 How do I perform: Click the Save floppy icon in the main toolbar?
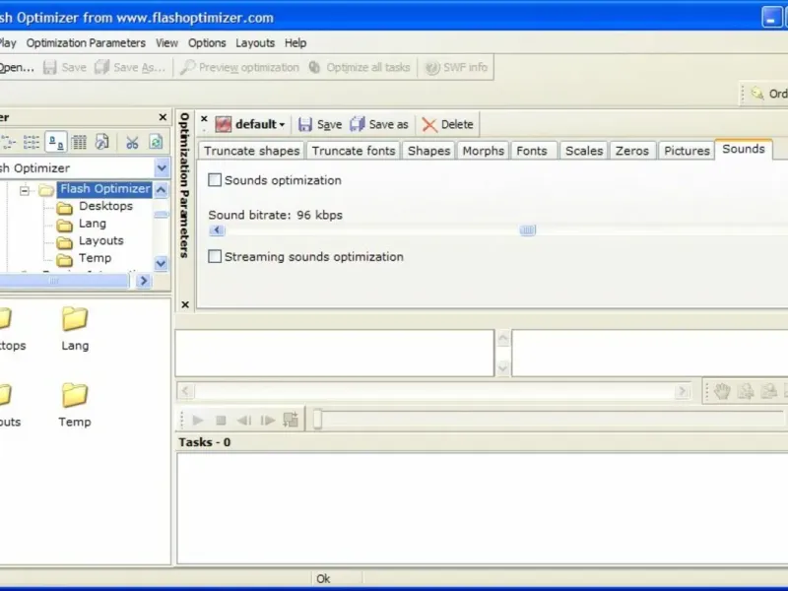pos(50,67)
